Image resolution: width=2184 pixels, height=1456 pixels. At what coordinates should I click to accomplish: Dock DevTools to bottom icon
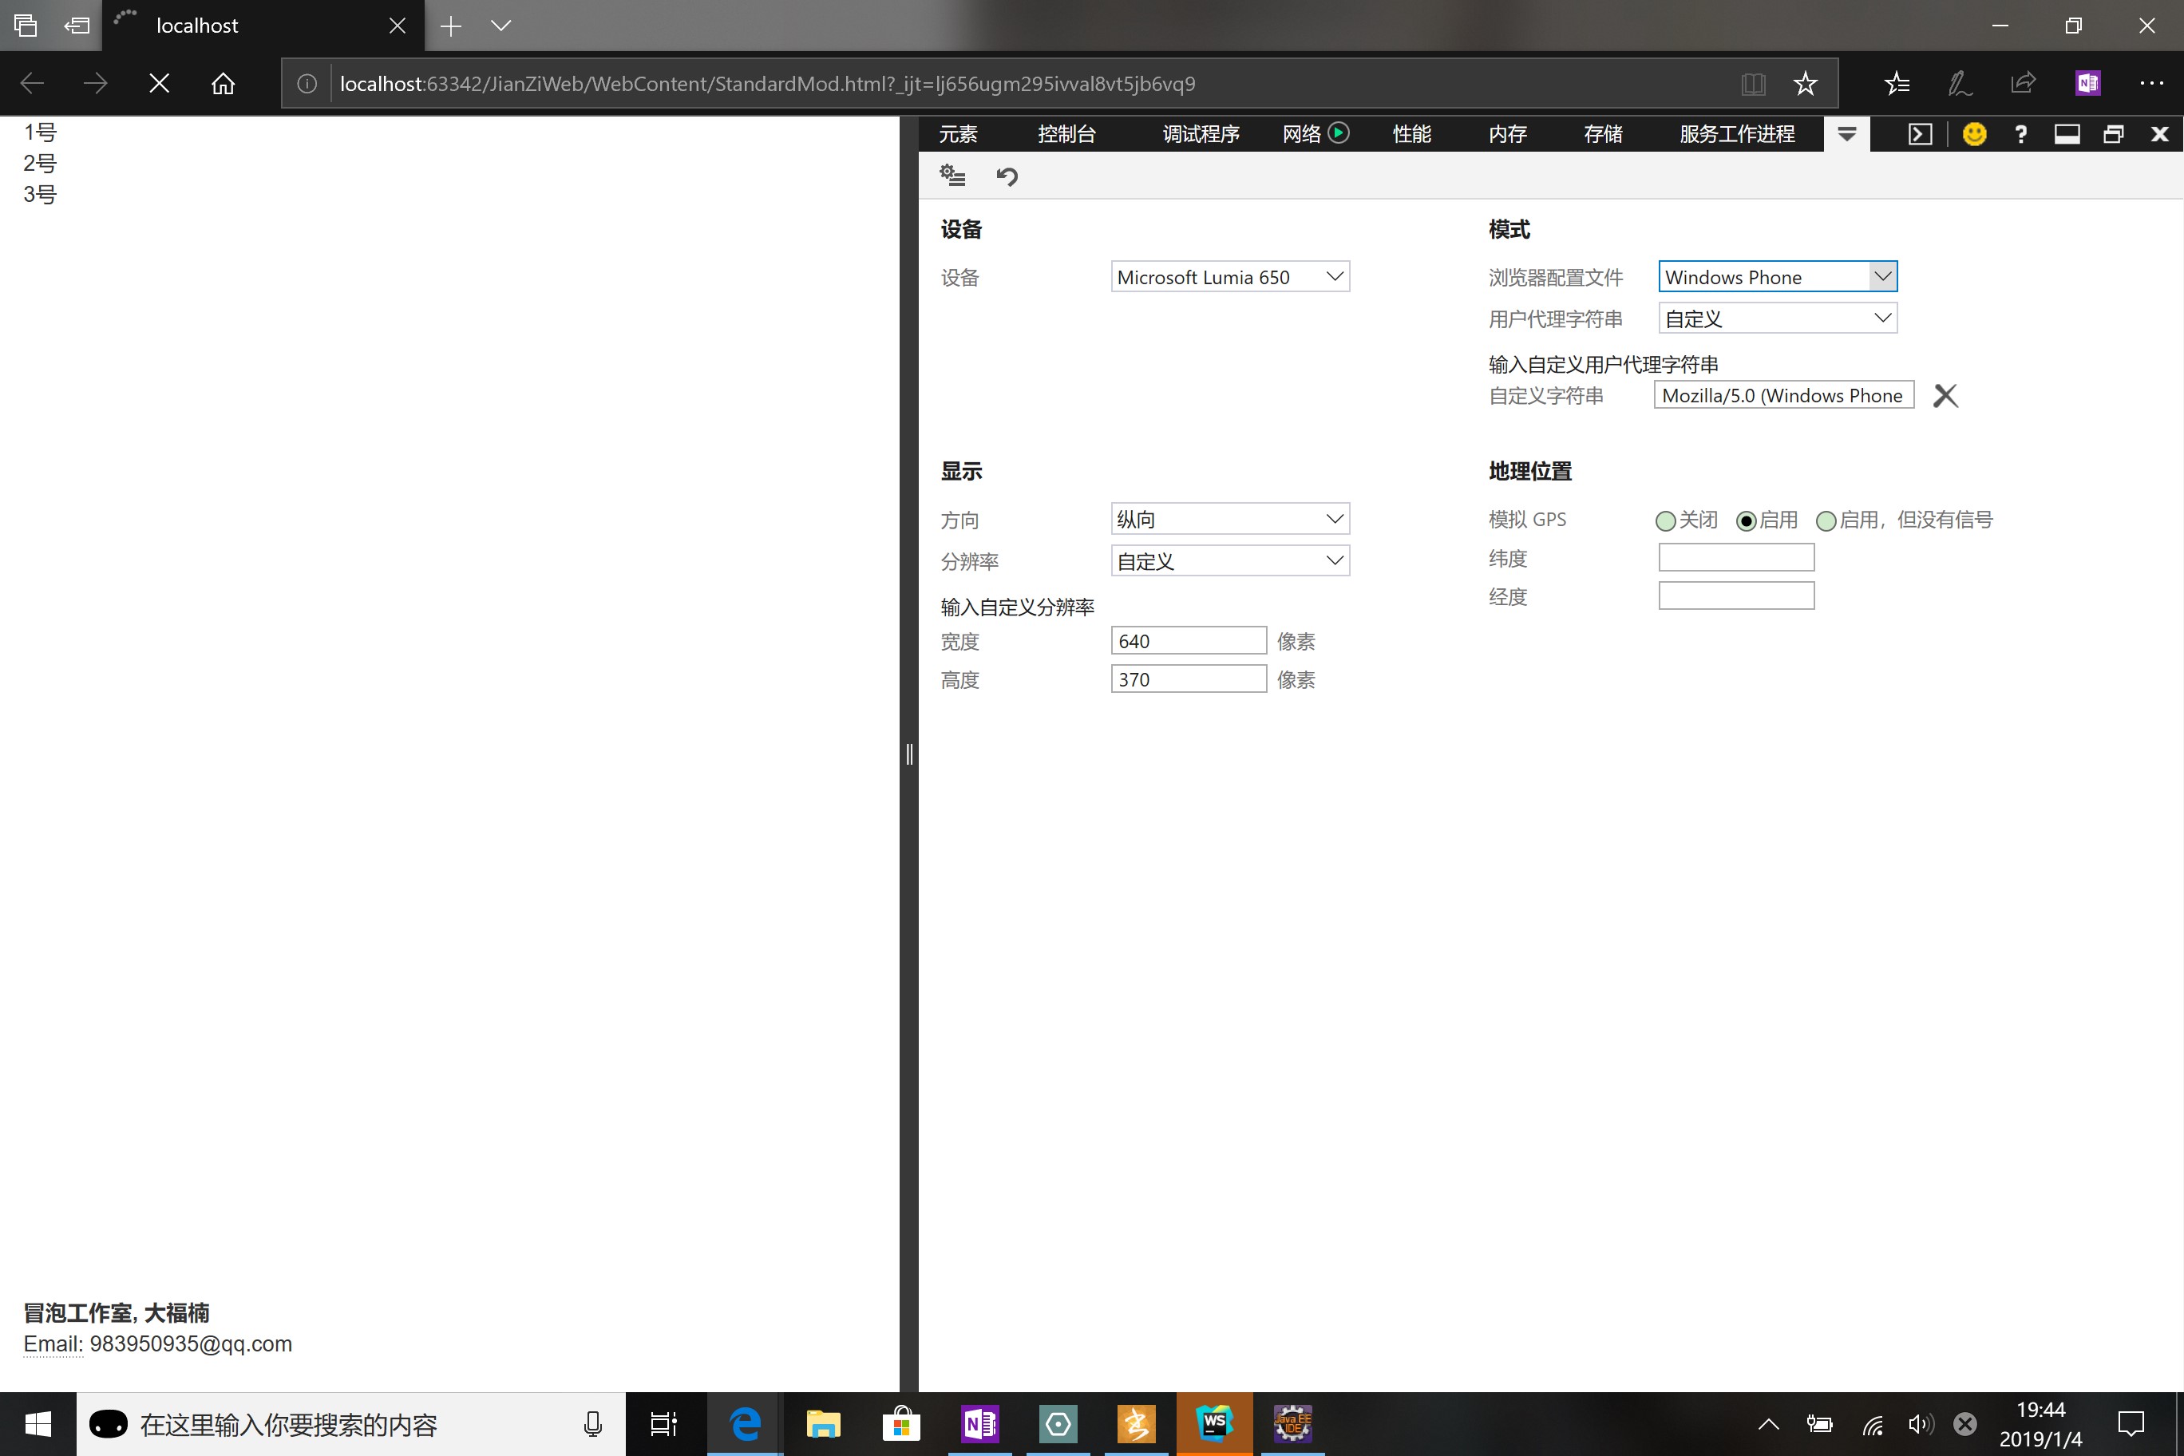tap(2066, 135)
